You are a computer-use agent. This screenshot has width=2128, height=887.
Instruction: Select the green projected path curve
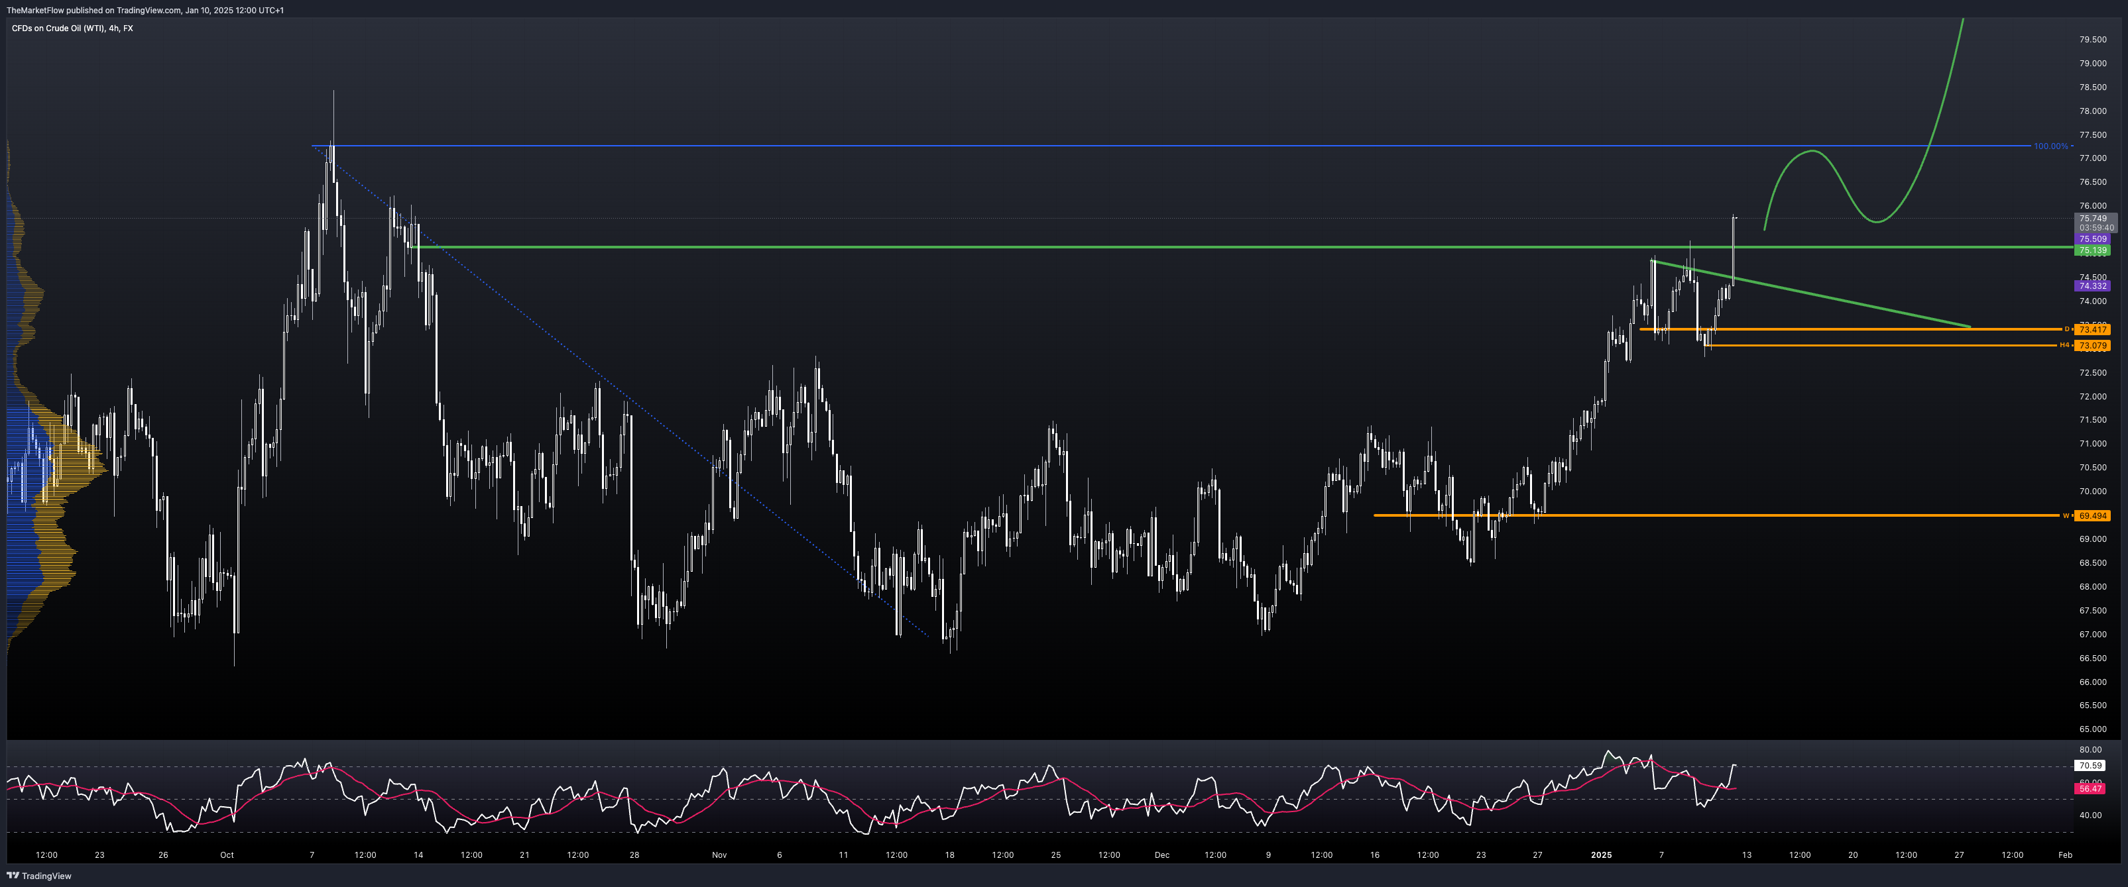click(1876, 221)
